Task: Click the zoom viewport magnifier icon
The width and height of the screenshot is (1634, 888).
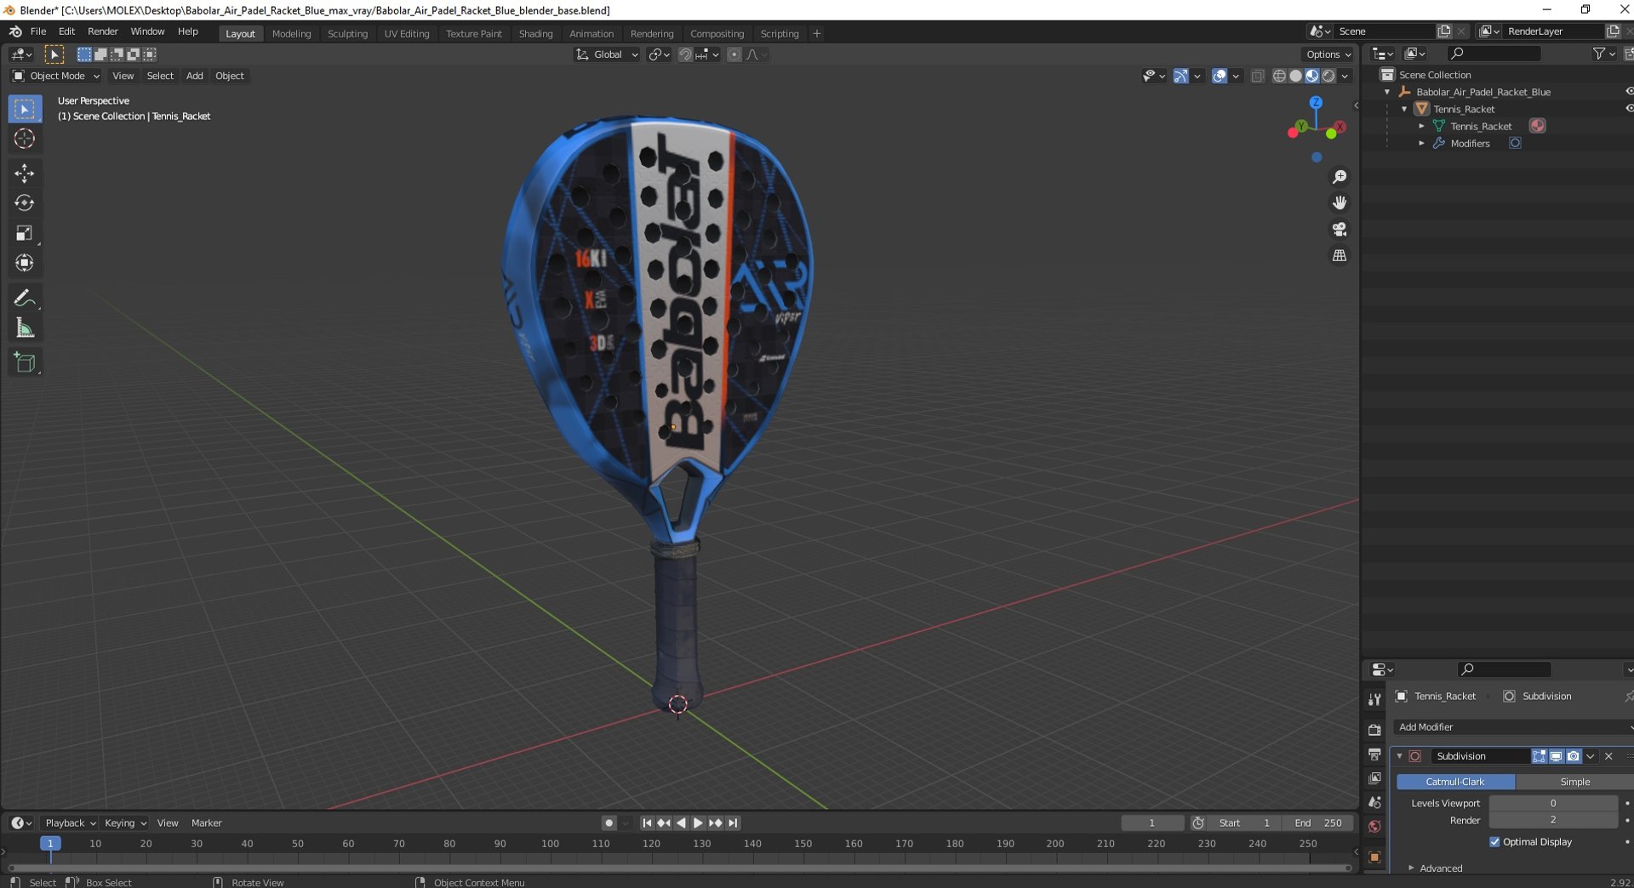Action: tap(1340, 177)
